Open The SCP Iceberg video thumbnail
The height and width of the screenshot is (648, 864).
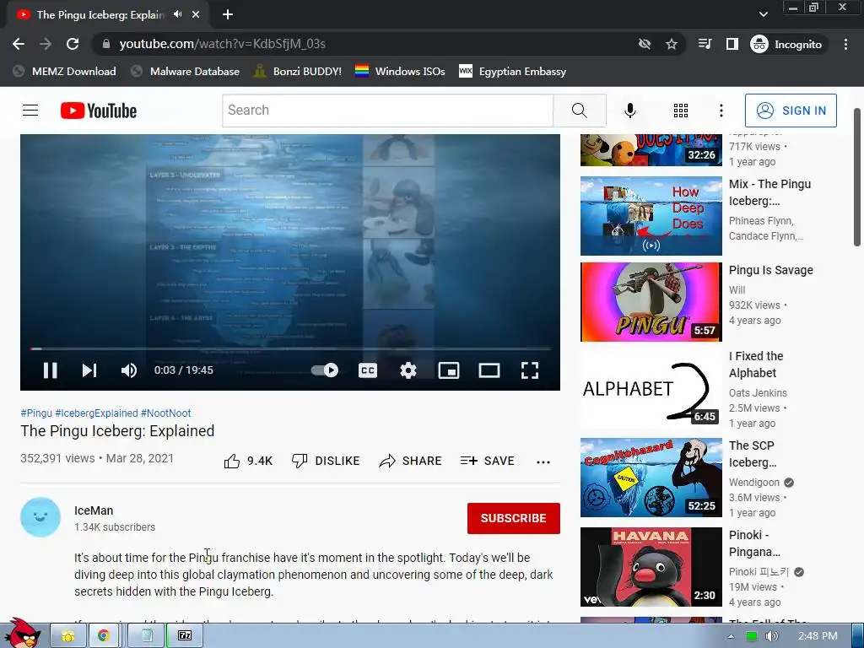(651, 478)
